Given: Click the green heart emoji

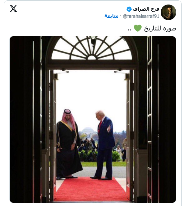Looking at the screenshot, I should 138,28.
